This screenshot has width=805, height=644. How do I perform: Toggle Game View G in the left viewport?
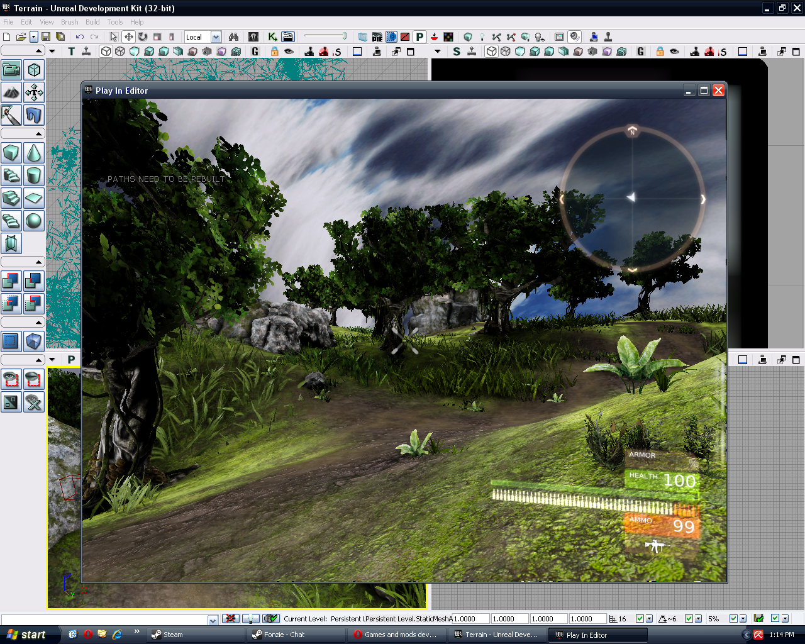(x=255, y=52)
